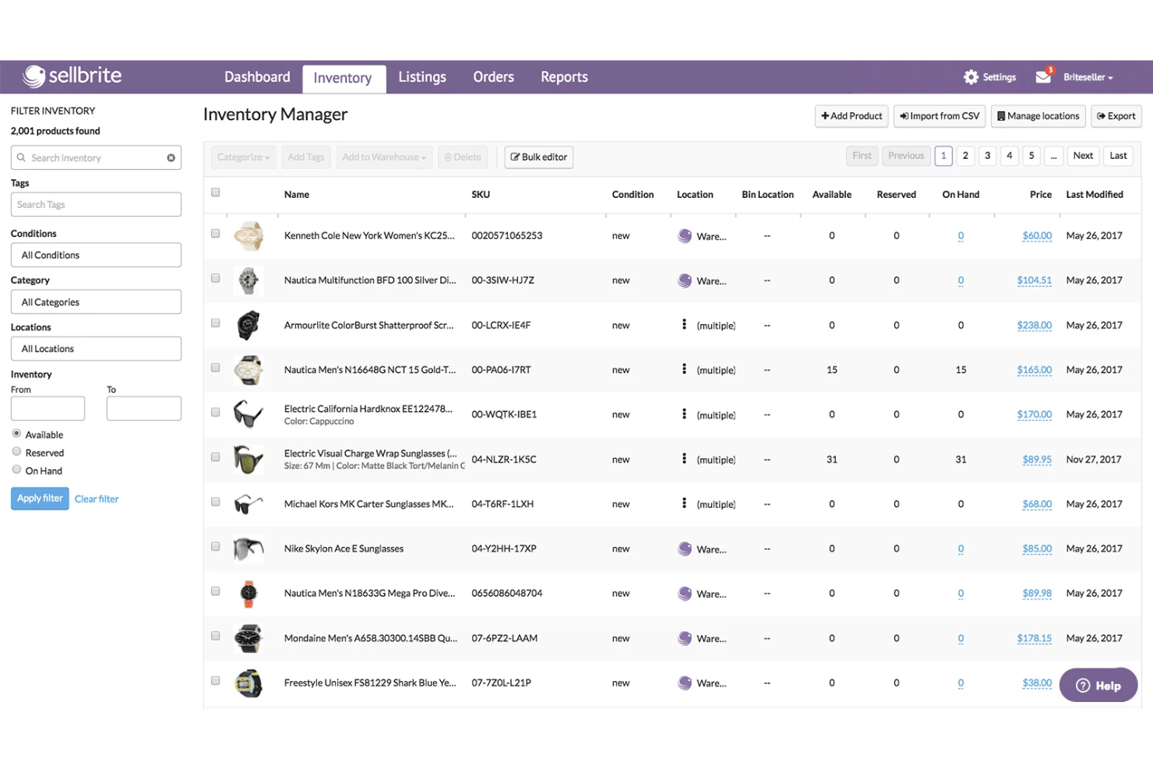Screen dimensions: 1153x769
Task: Switch to the Listings tab
Action: click(x=422, y=77)
